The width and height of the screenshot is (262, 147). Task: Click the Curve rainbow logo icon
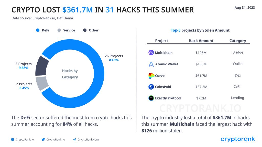click(151, 76)
